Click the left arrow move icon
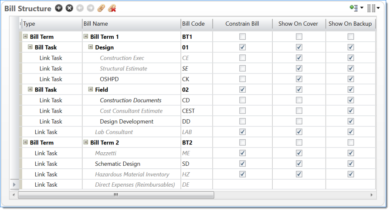 (80, 9)
